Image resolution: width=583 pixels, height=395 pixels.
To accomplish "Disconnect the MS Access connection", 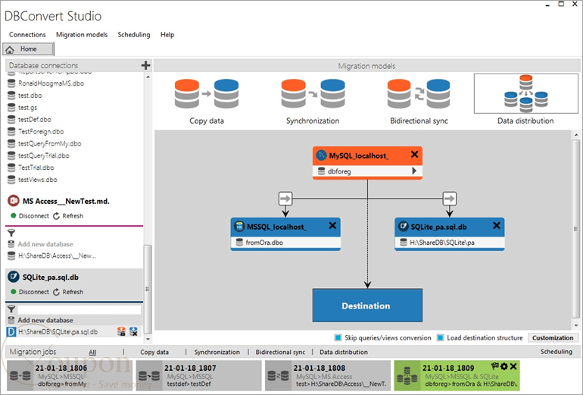I will point(30,216).
